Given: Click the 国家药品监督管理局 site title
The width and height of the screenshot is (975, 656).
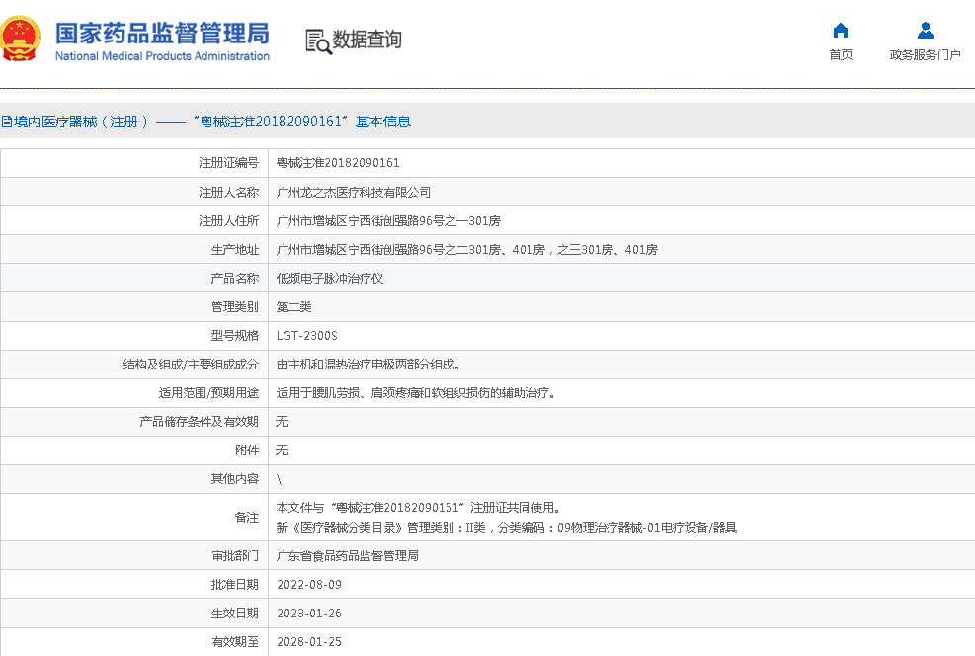Looking at the screenshot, I should pyautogui.click(x=162, y=33).
